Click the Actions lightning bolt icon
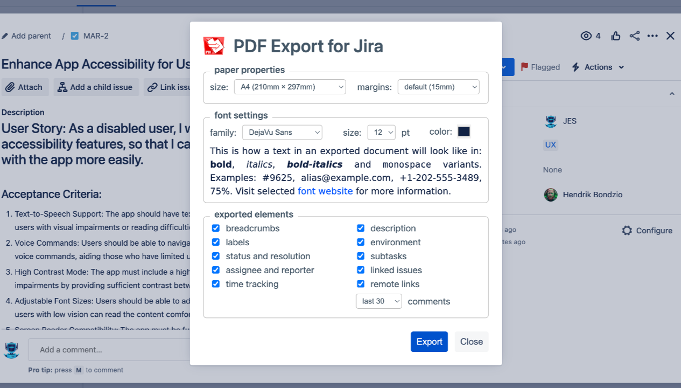681x388 pixels. tap(575, 67)
